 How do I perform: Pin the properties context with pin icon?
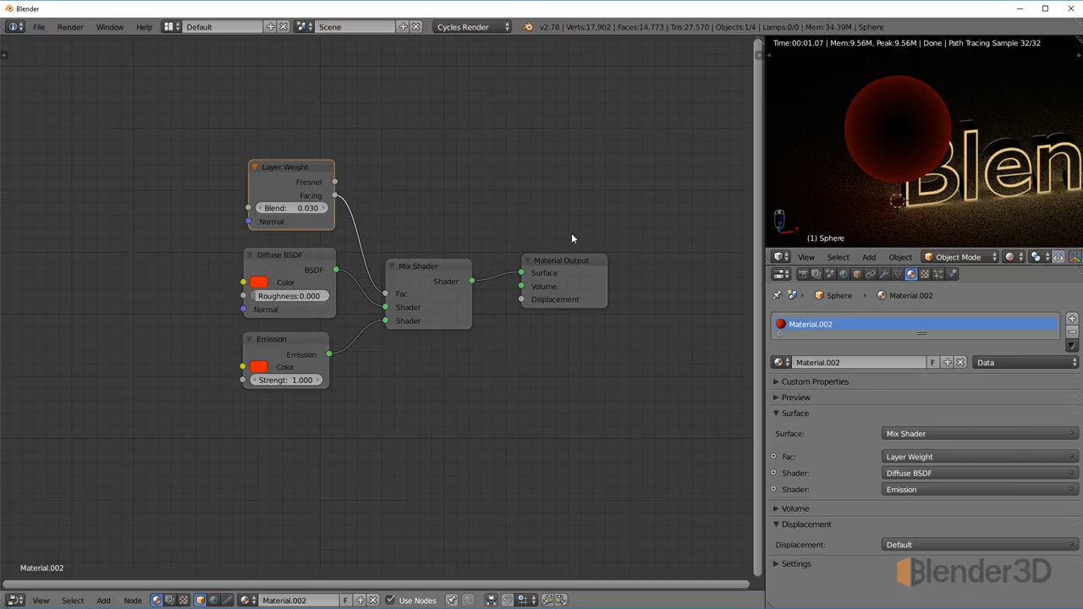pos(778,295)
